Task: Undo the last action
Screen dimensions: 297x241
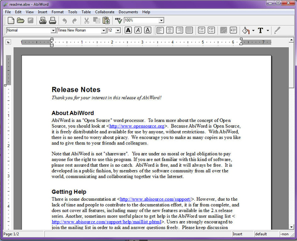Action: point(65,21)
